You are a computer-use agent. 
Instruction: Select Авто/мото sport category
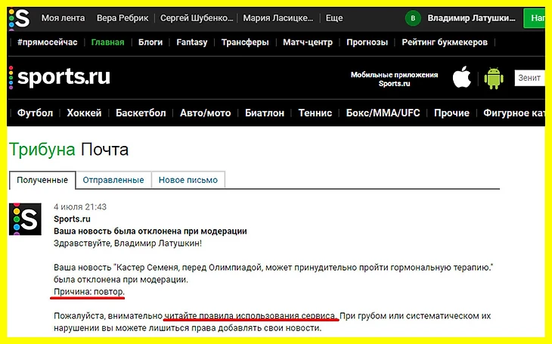(x=205, y=113)
